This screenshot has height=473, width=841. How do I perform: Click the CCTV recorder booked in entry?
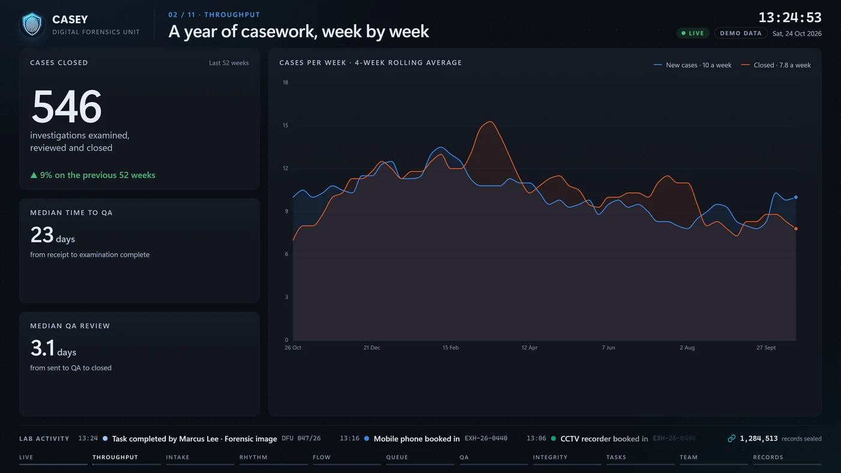(604, 439)
